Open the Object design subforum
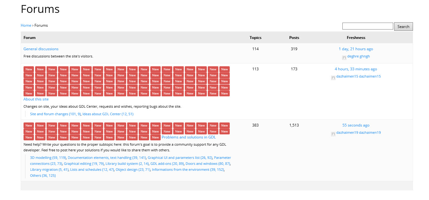Viewport: 429px width, 200px height. coord(132,170)
